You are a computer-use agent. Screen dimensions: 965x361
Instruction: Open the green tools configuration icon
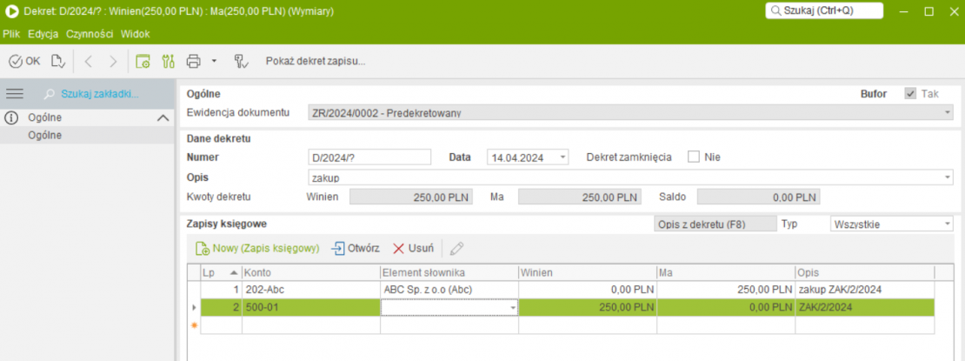pyautogui.click(x=169, y=61)
